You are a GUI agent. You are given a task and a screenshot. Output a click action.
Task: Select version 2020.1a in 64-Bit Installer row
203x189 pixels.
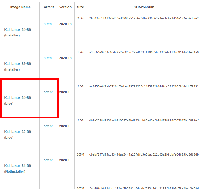[x=65, y=24]
